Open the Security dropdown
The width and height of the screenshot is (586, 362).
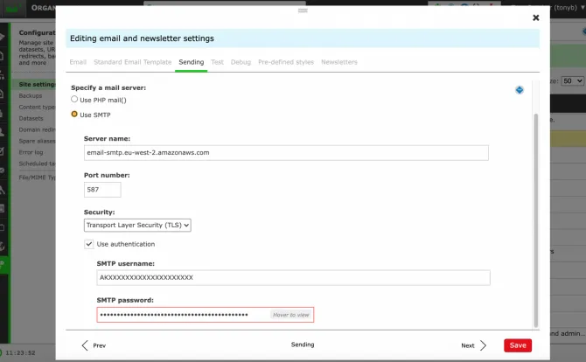pos(137,226)
